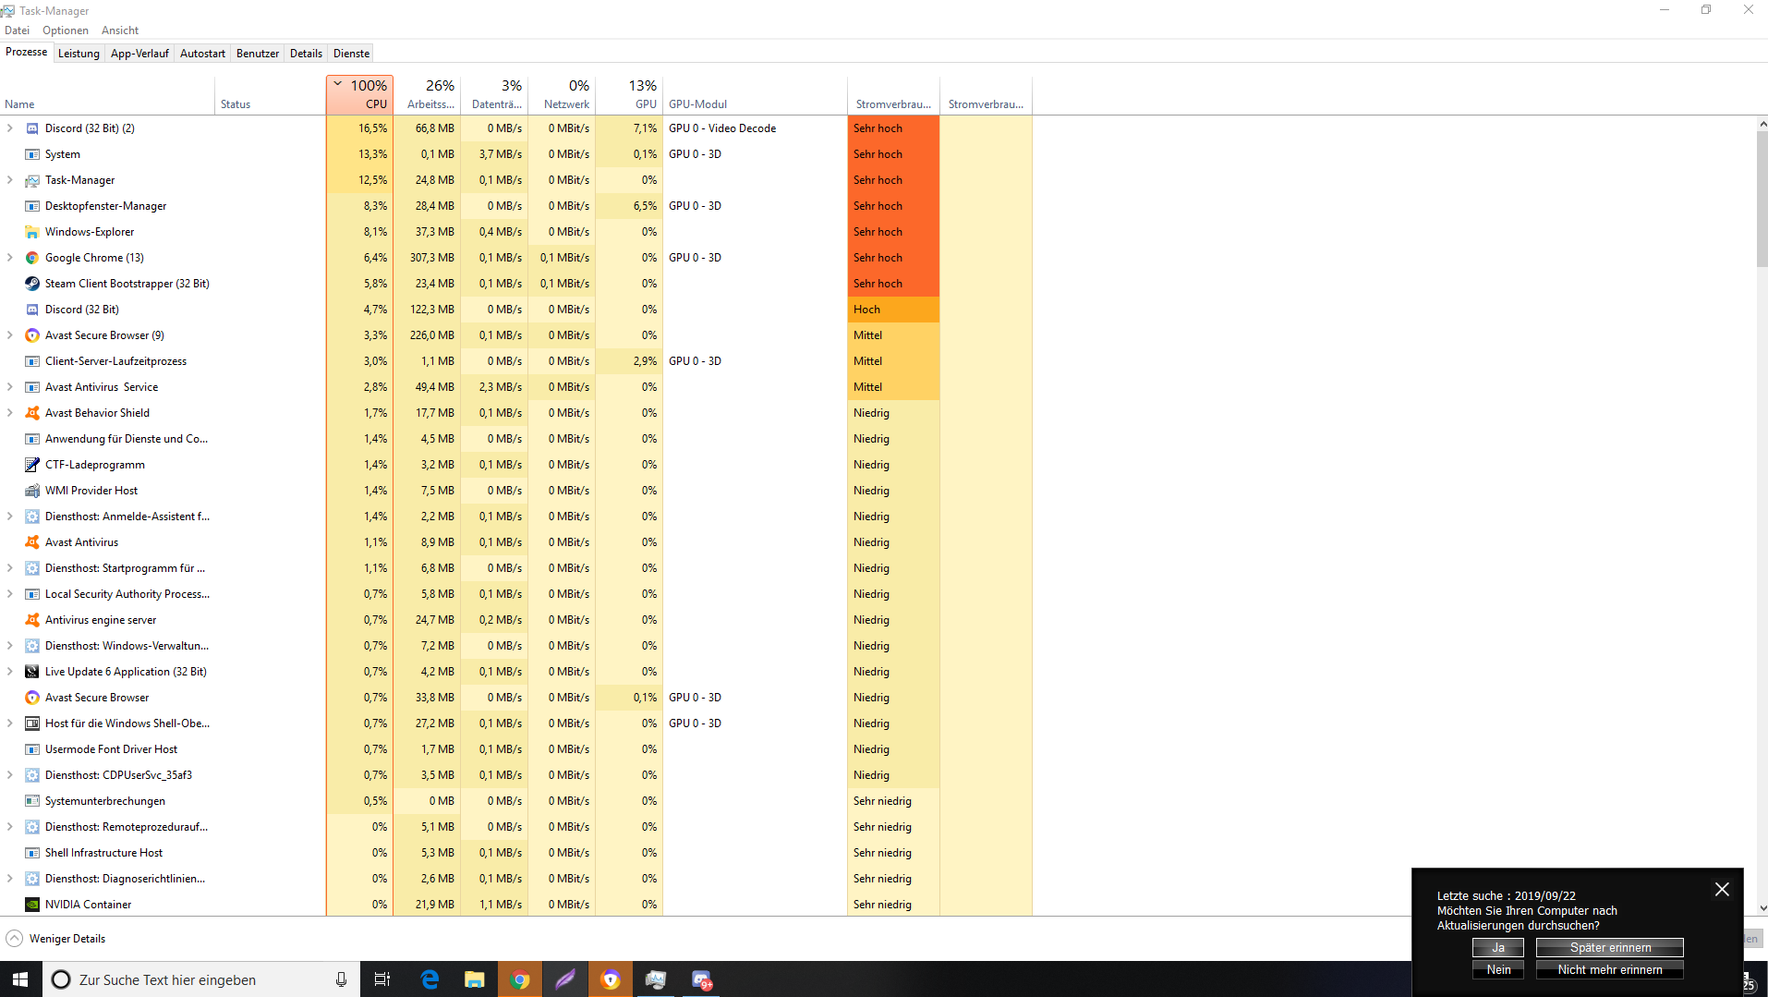Click the Avast Behavior Shield icon

tap(32, 413)
